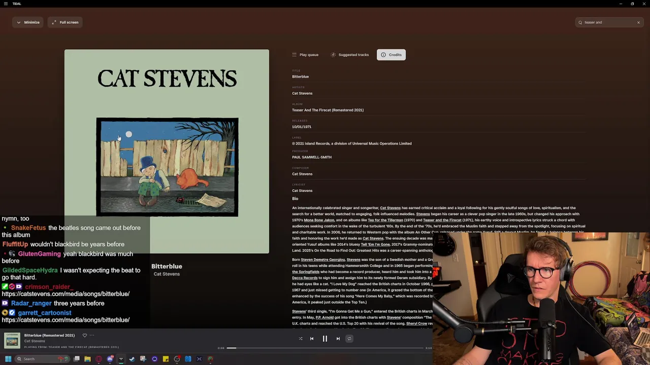Select the Credits tab
The height and width of the screenshot is (365, 650).
tap(391, 55)
